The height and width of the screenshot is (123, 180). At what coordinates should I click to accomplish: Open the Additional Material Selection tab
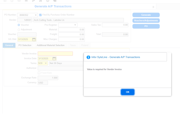point(51,45)
